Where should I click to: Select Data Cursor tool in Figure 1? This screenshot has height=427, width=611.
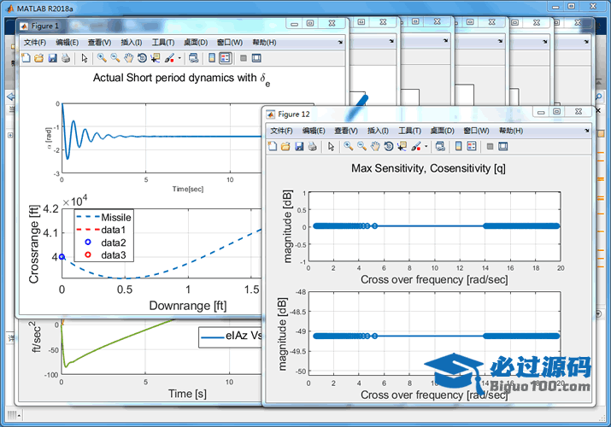(156, 58)
